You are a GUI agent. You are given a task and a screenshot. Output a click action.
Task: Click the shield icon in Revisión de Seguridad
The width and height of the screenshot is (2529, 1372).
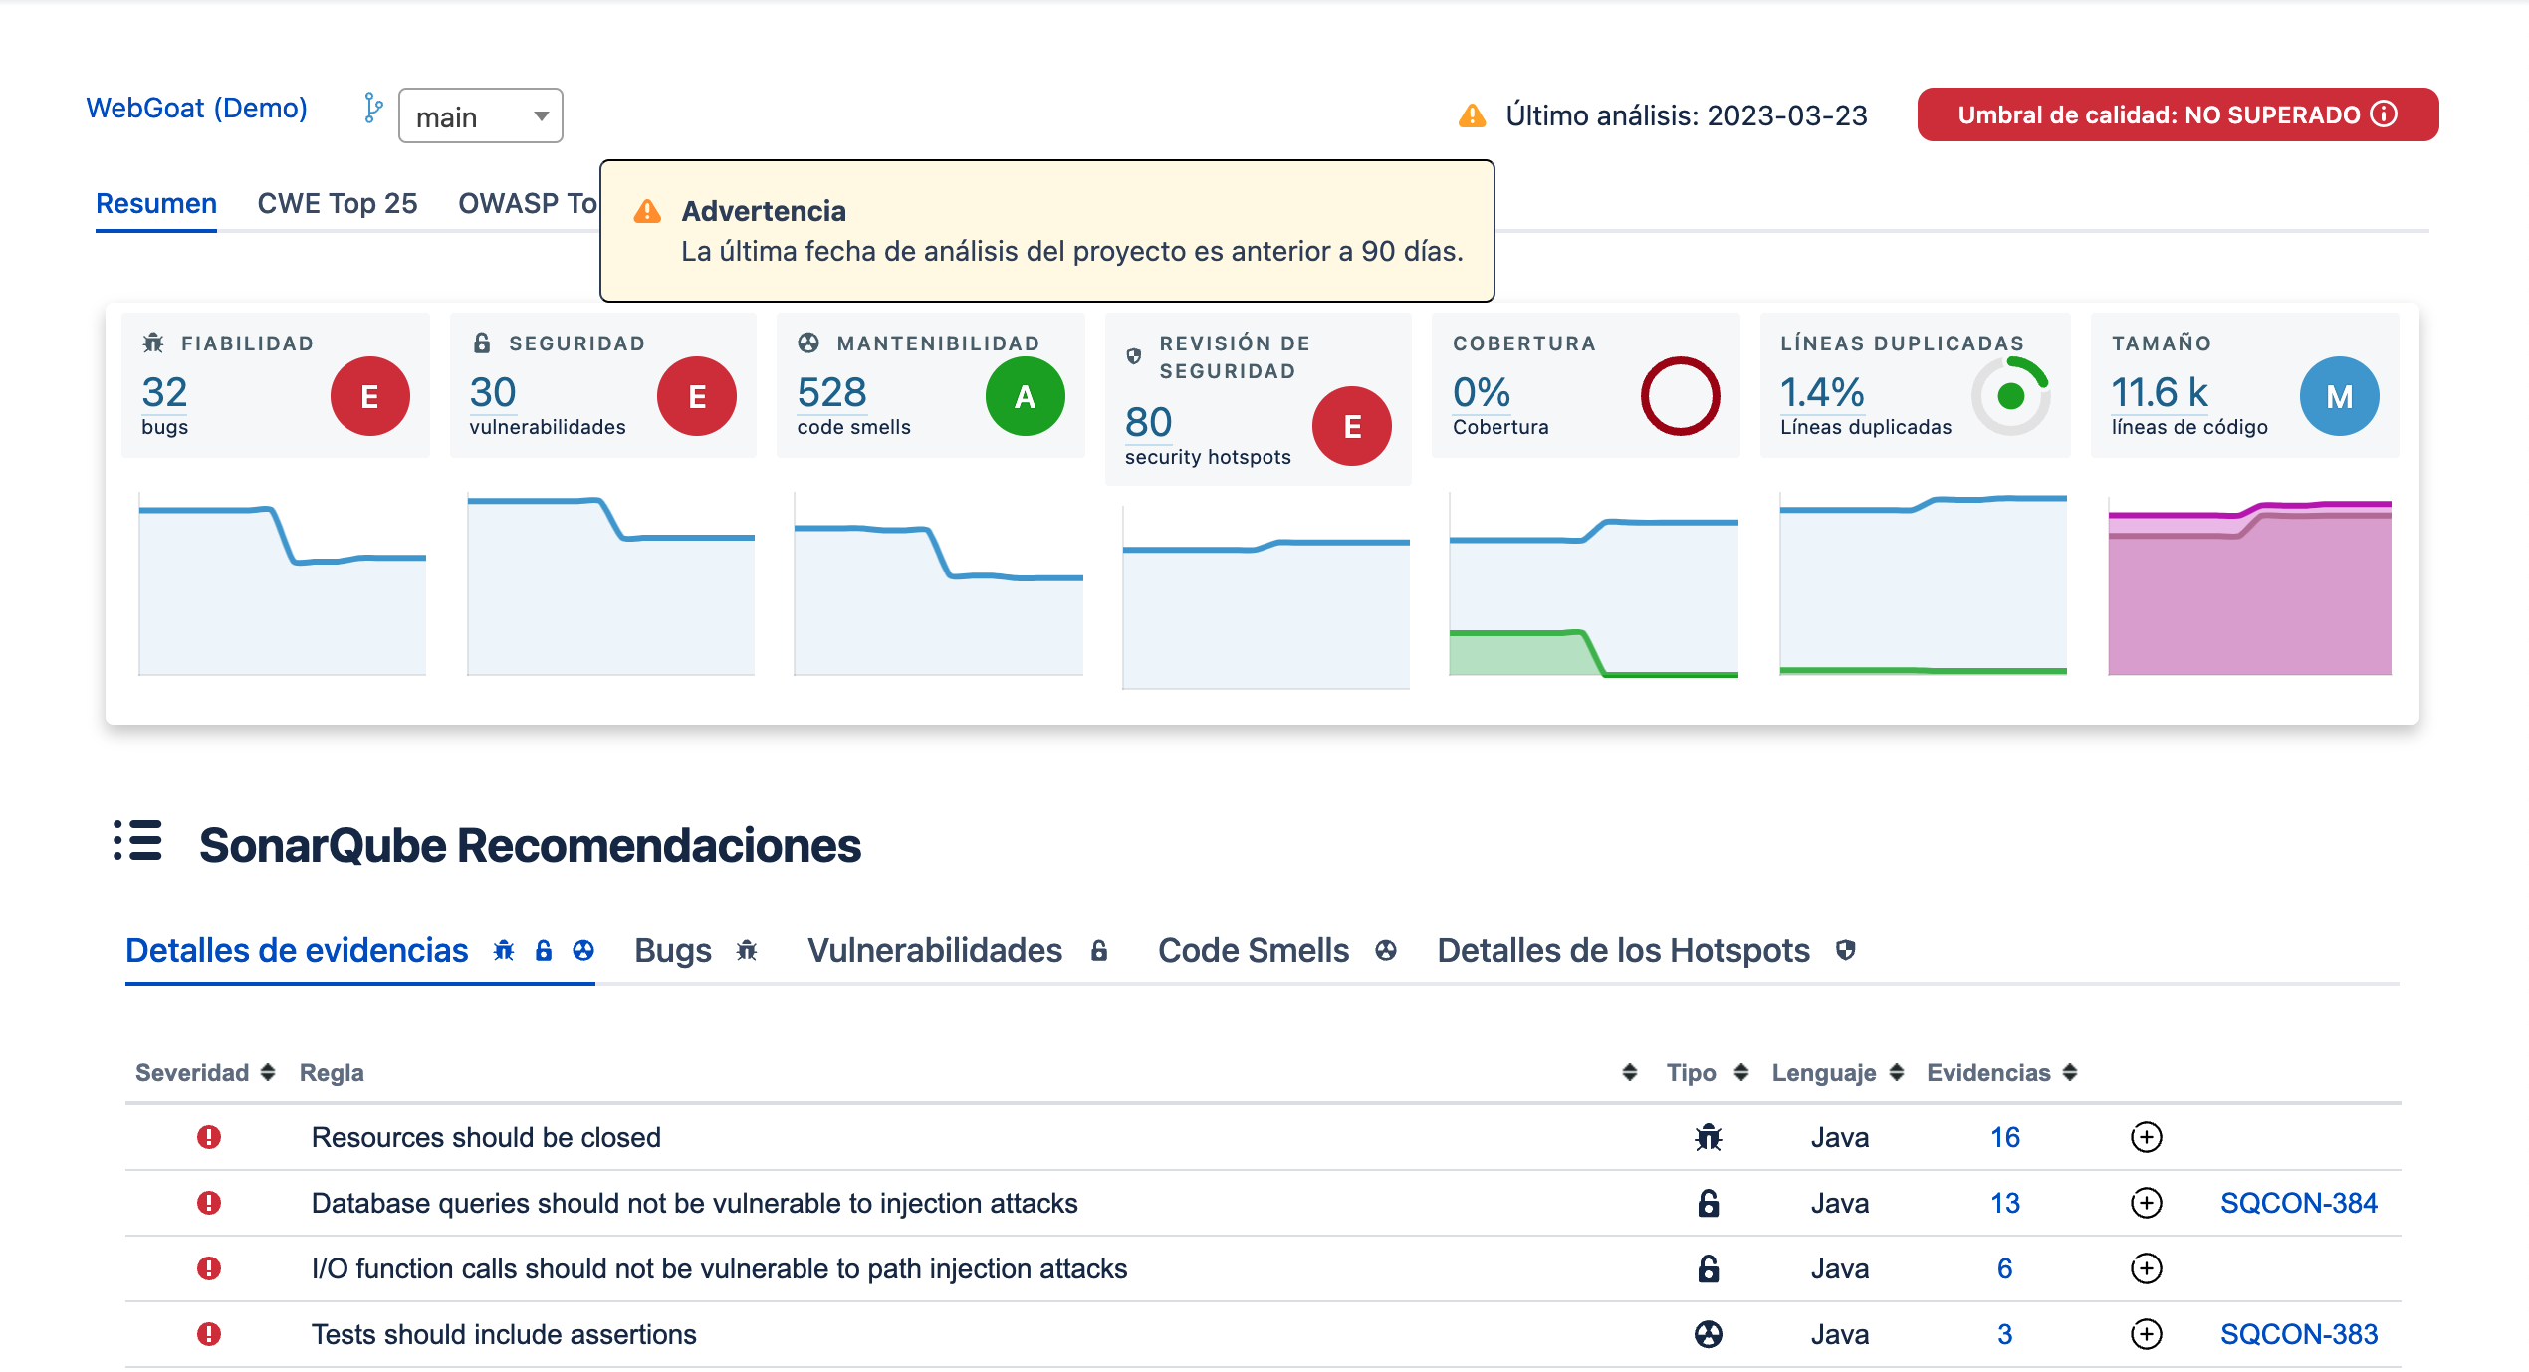tap(1133, 356)
